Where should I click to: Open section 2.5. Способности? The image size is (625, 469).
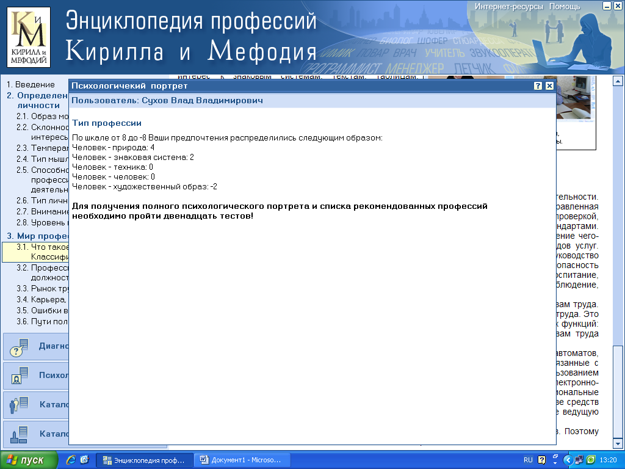coord(42,180)
